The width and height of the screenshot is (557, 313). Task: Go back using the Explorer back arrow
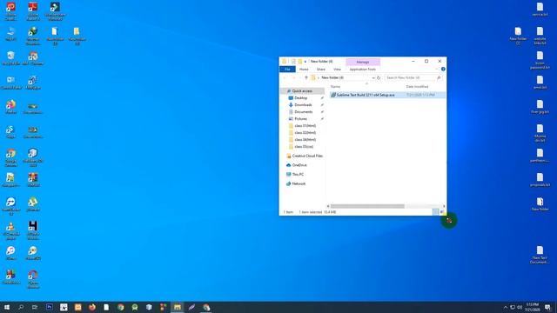point(285,77)
